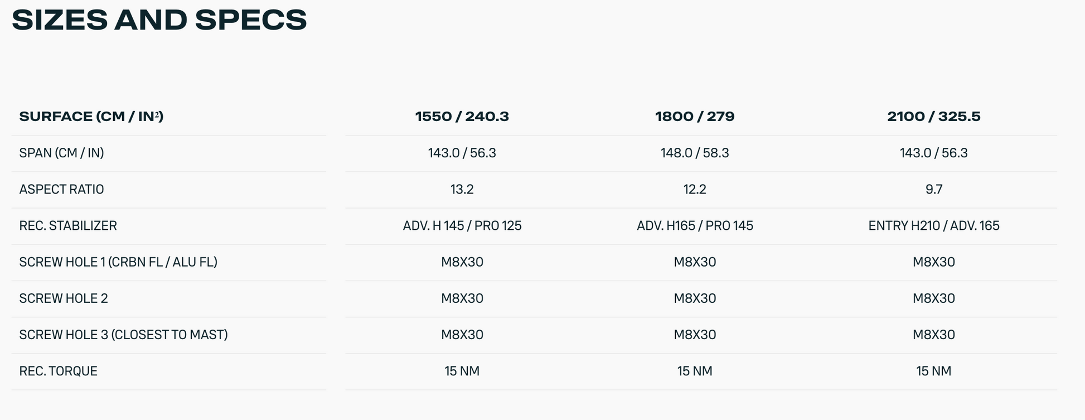
Task: Click the REC. TORQUE row label
Action: tap(58, 371)
